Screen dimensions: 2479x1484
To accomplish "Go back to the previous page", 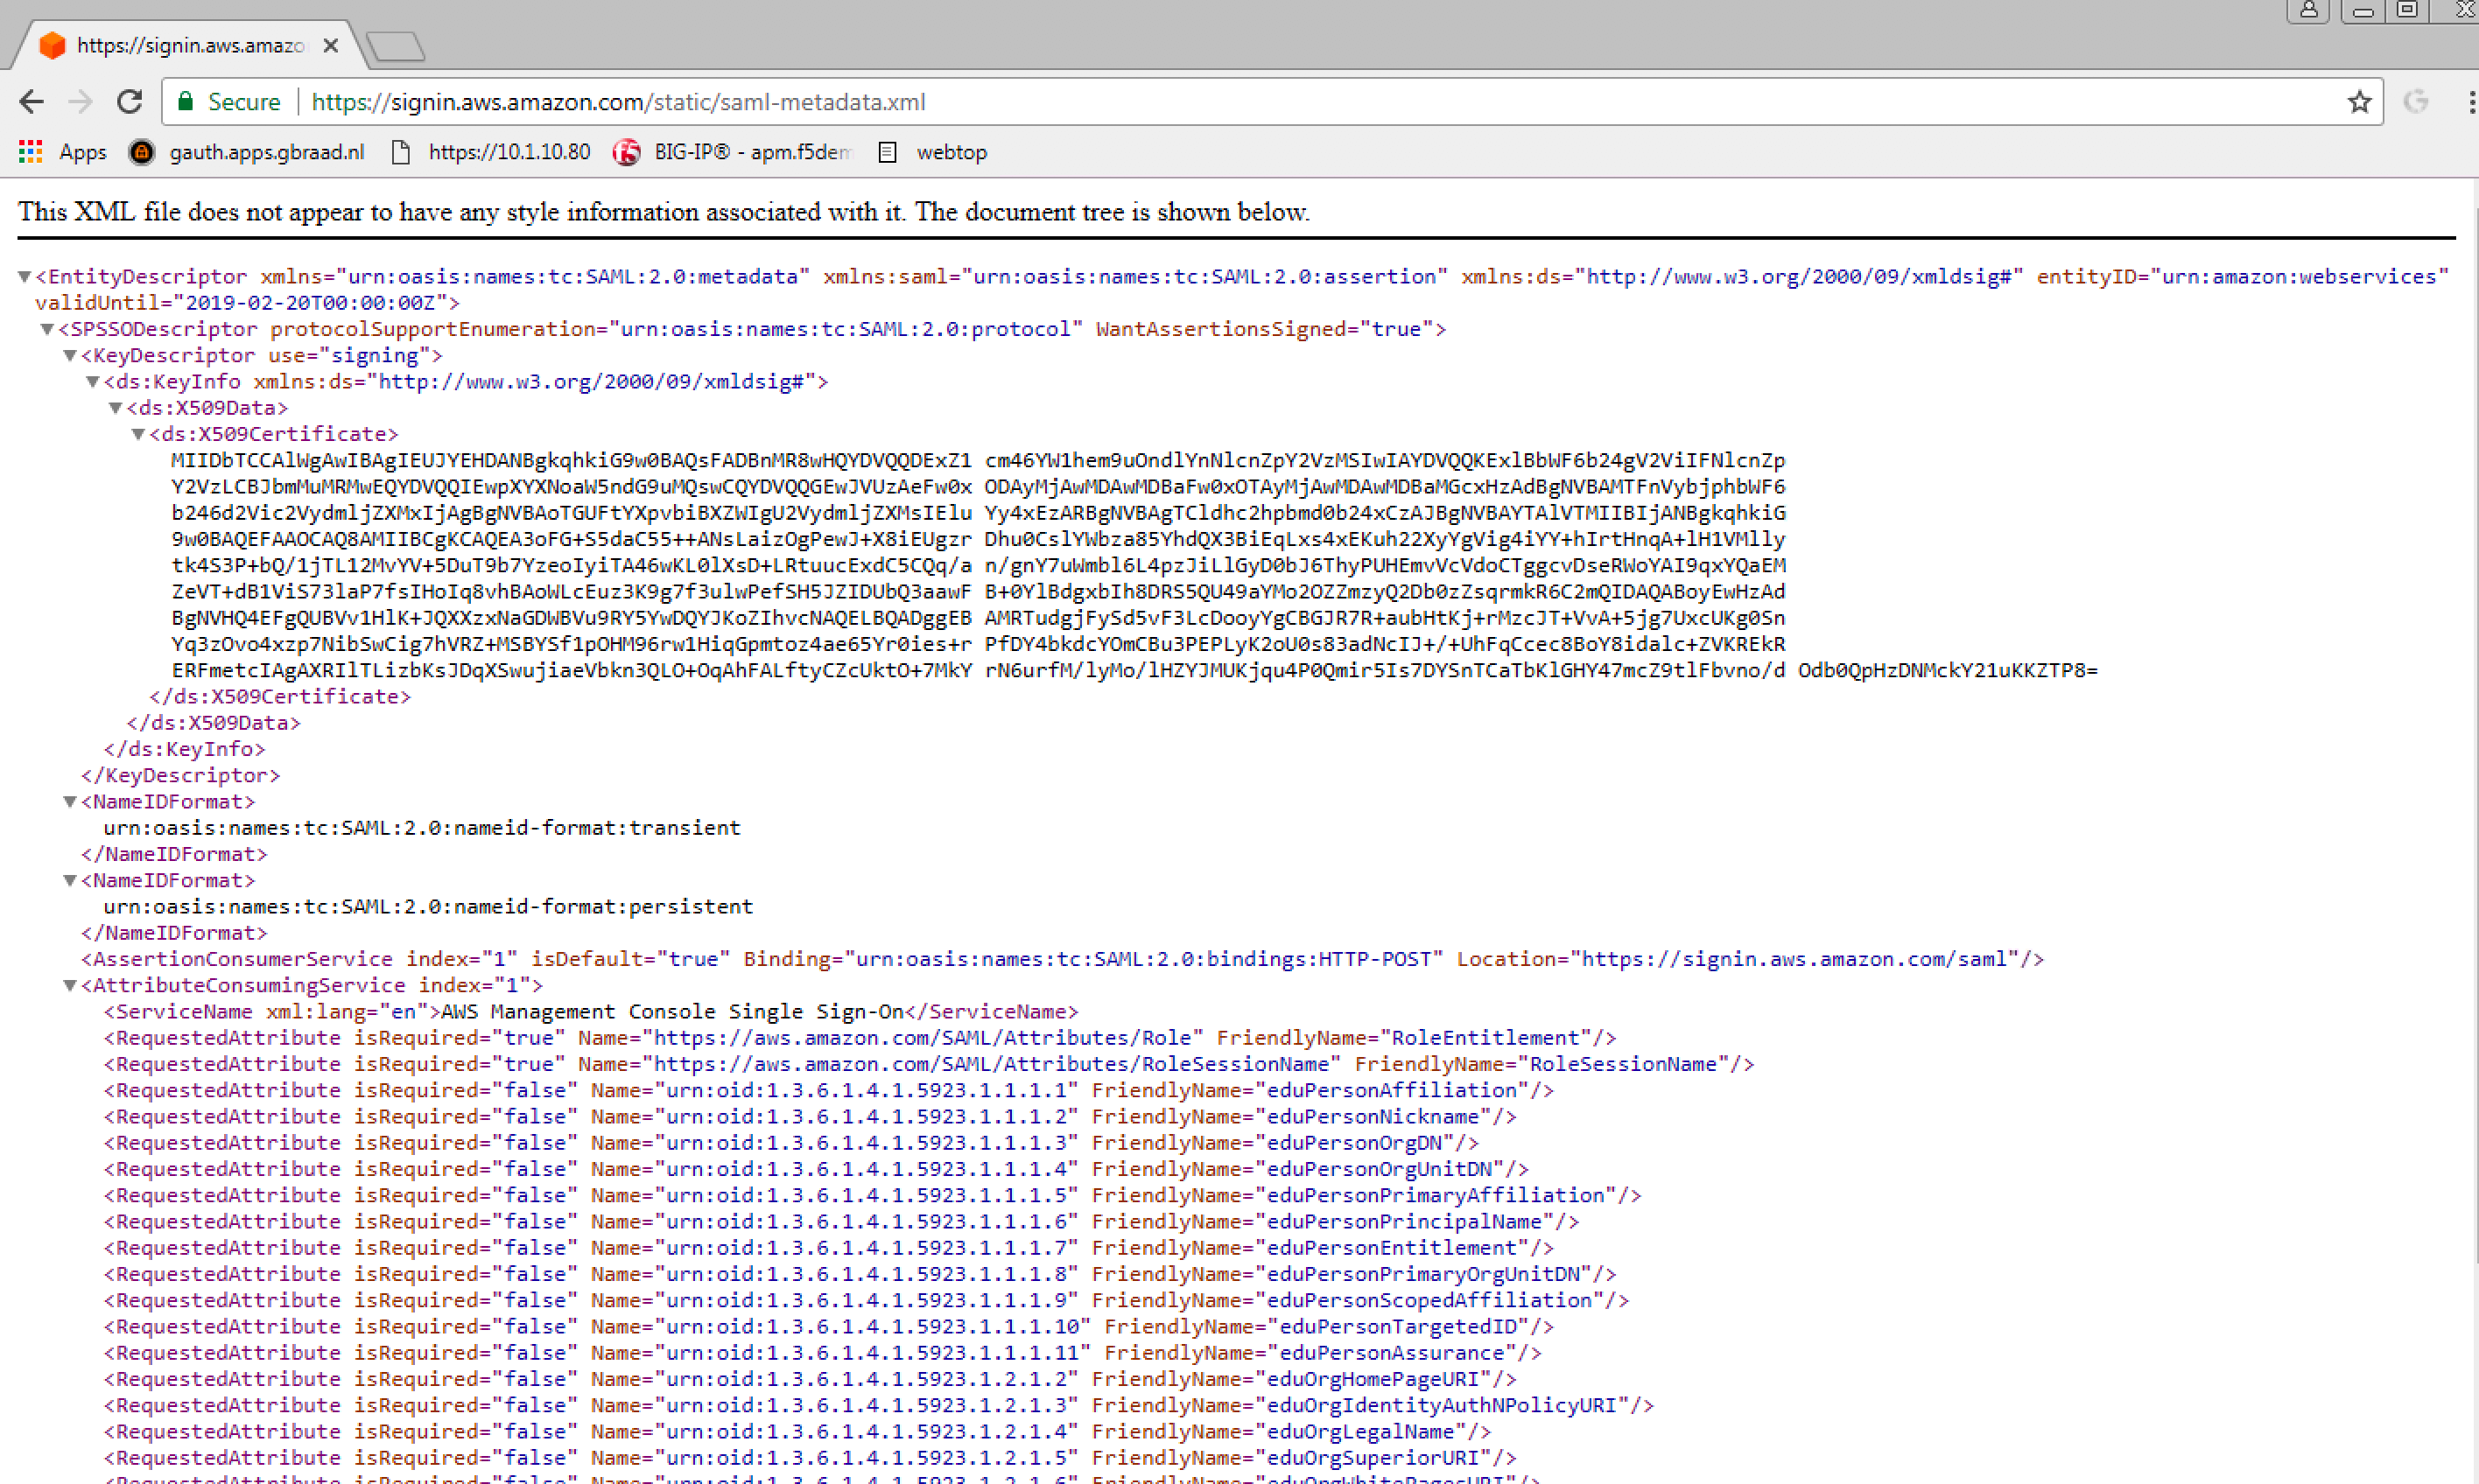I will (x=32, y=102).
